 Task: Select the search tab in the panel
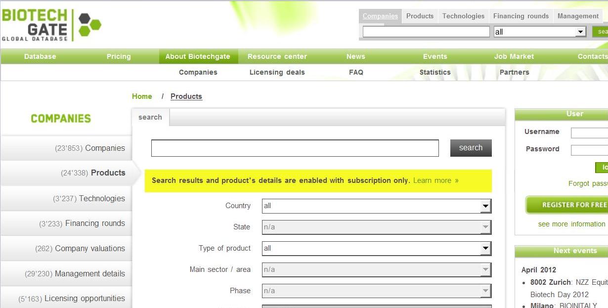coord(150,117)
